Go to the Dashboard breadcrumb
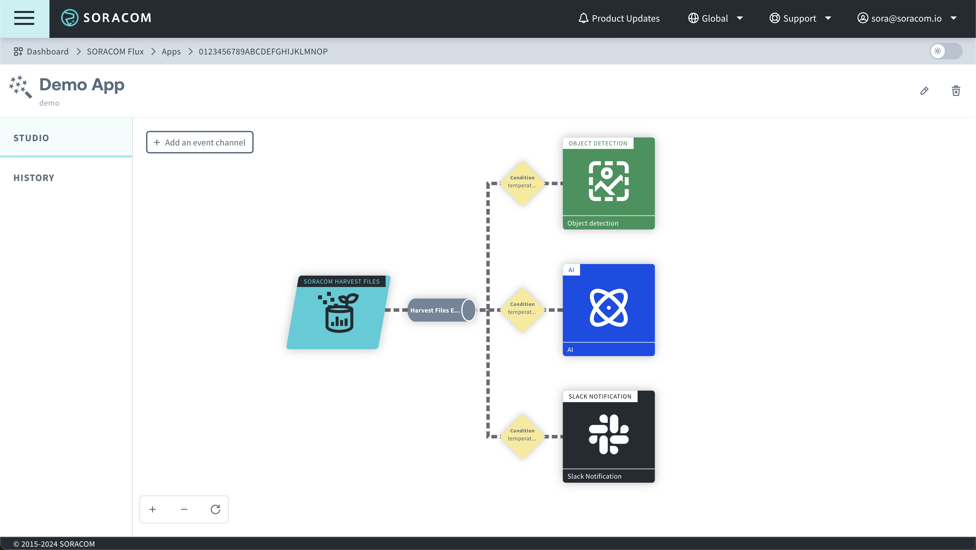Screen dimensions: 976x550 (x=48, y=51)
